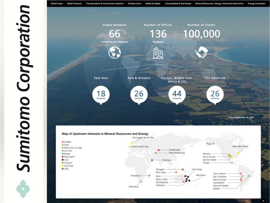Click the globe icon under Global Network
This screenshot has height=203, width=270.
click(x=114, y=53)
